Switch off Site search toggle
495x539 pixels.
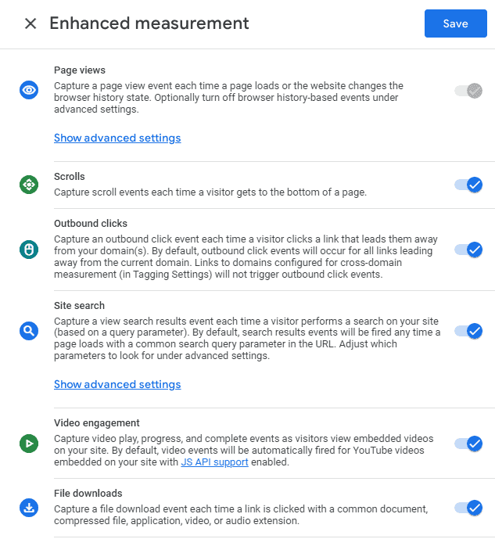468,331
